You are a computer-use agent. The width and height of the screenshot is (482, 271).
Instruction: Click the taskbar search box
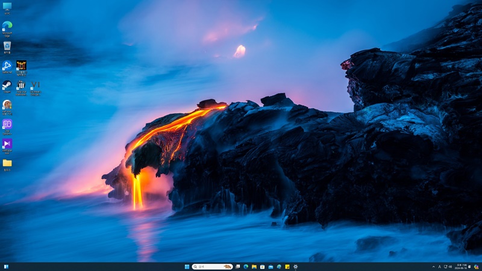212,267
